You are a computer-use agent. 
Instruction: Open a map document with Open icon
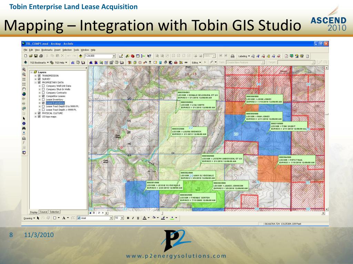pos(31,56)
